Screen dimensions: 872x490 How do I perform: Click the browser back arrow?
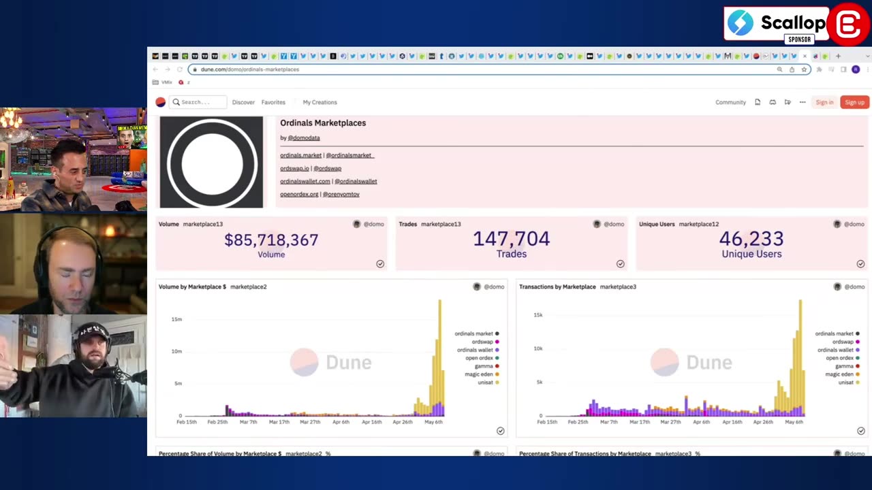pyautogui.click(x=155, y=69)
